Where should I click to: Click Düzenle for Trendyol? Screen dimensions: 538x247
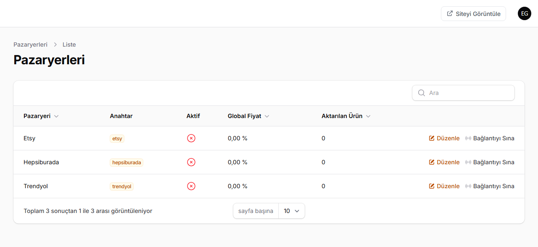[444, 186]
